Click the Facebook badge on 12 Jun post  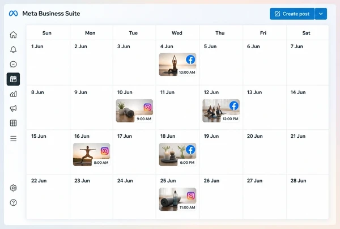(x=233, y=106)
